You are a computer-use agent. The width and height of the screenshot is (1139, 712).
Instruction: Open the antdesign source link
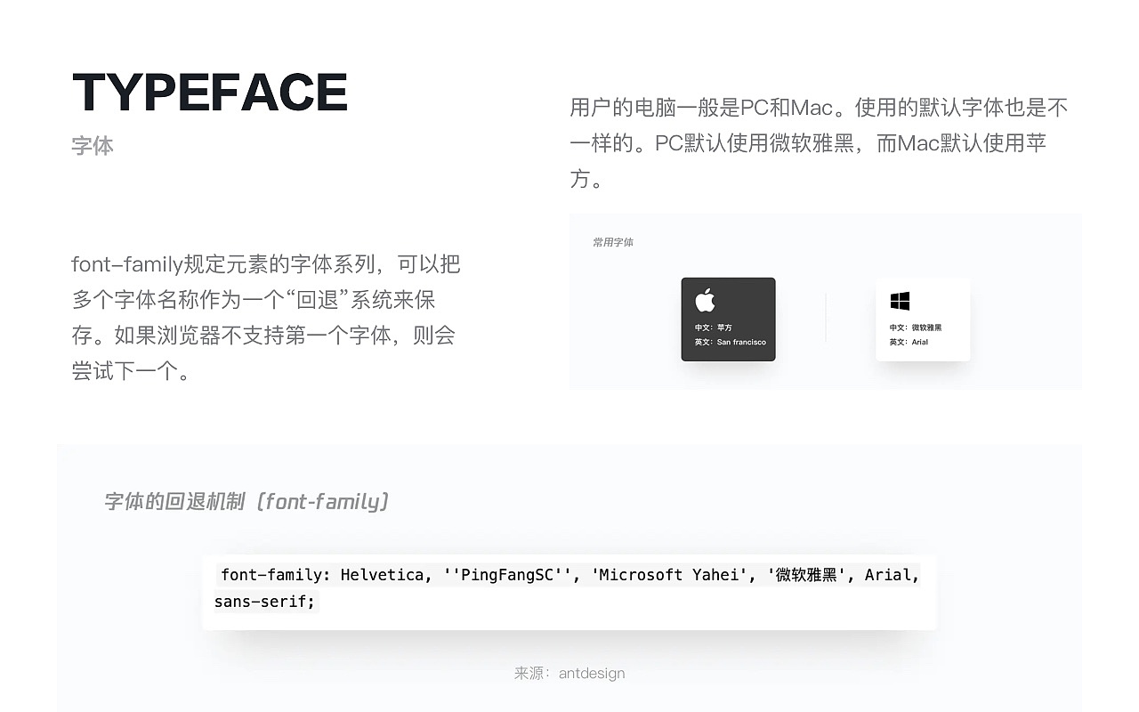(590, 673)
